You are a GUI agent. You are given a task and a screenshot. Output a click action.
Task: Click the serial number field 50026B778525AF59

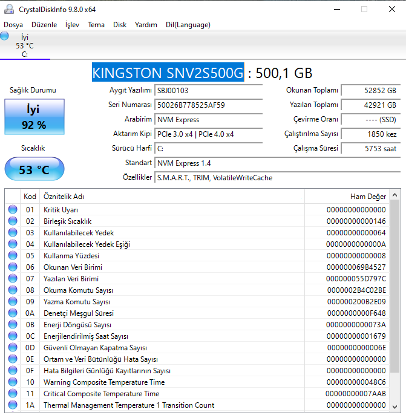pos(209,105)
